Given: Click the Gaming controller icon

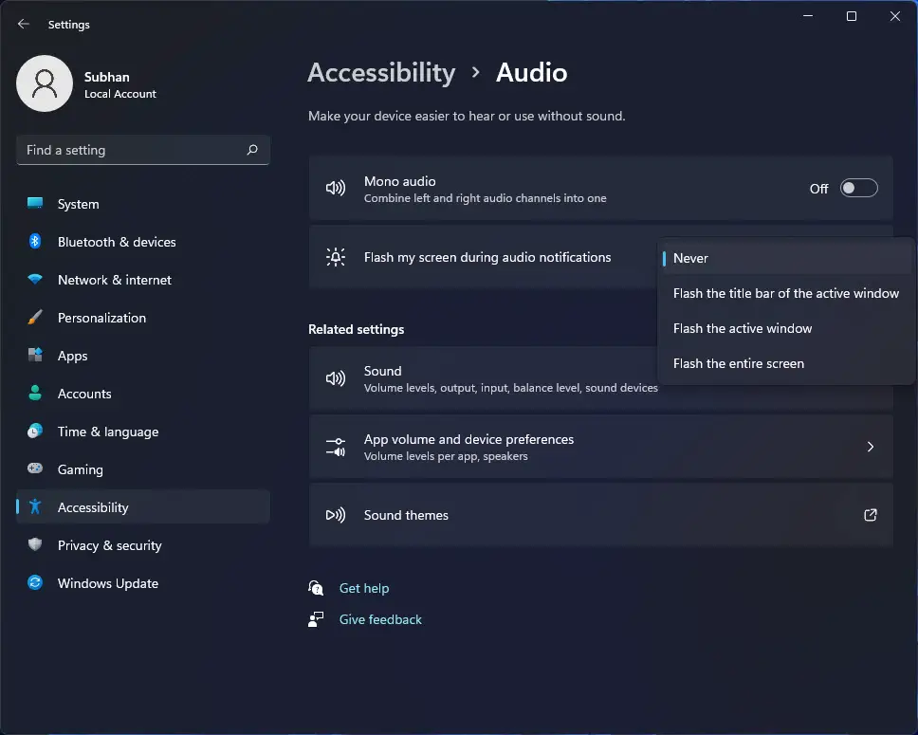Looking at the screenshot, I should (x=35, y=469).
